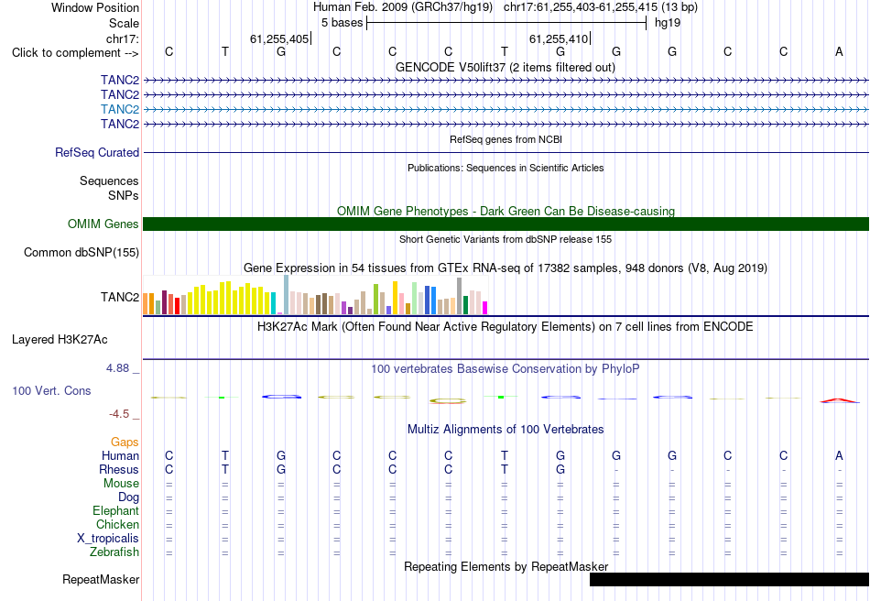This screenshot has height=601, width=870.
Task: Open the Publications: Sequences in Scientific Articles title
Action: click(506, 168)
